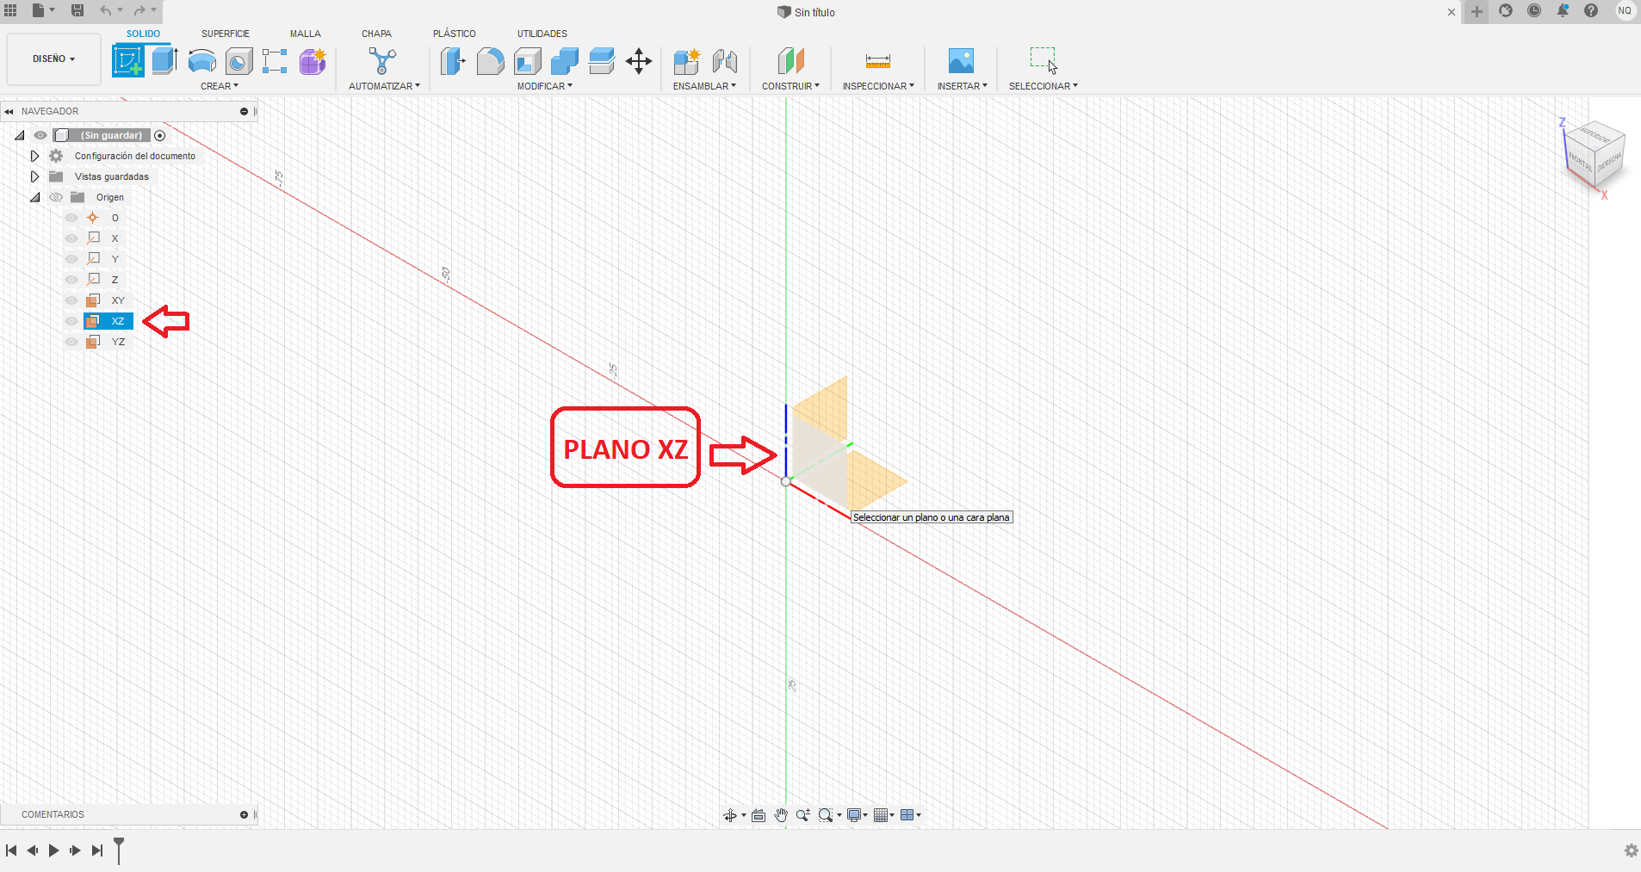Toggle visibility of the XZ plane

pyautogui.click(x=71, y=321)
